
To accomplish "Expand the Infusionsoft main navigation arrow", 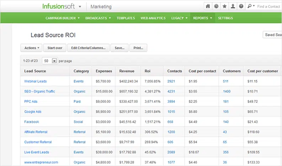I will 80,7.
